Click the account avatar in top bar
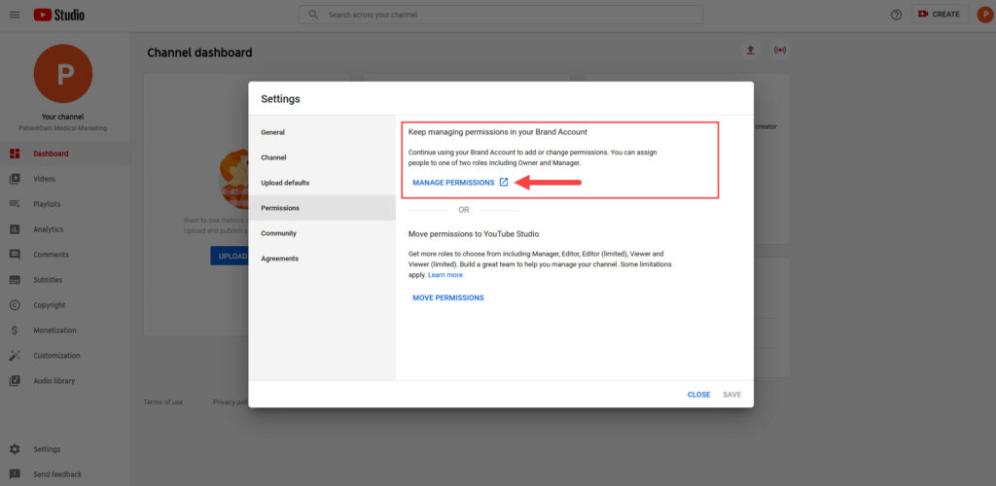The width and height of the screenshot is (996, 486). (984, 15)
